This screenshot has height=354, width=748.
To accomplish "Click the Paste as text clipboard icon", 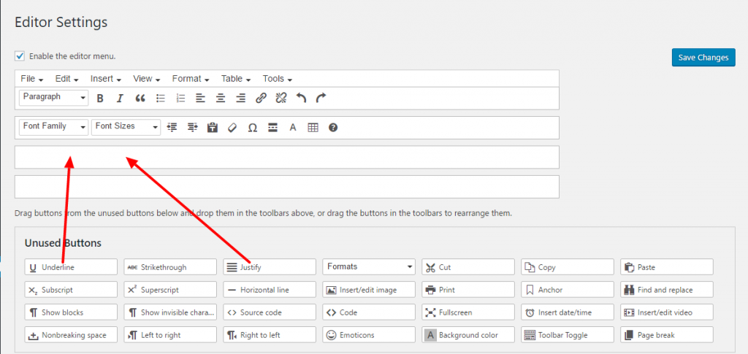I will pos(213,128).
